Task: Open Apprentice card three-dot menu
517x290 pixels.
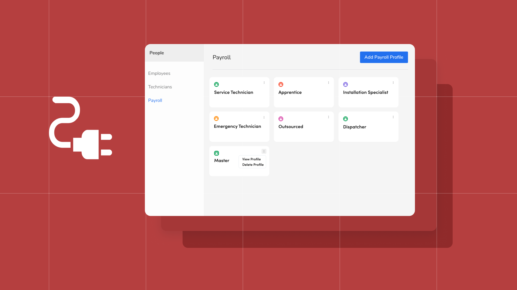Action: 329,83
